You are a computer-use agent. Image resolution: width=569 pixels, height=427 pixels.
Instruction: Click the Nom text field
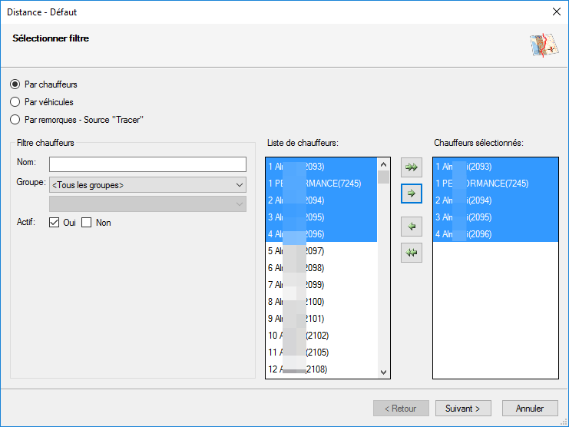(x=147, y=164)
